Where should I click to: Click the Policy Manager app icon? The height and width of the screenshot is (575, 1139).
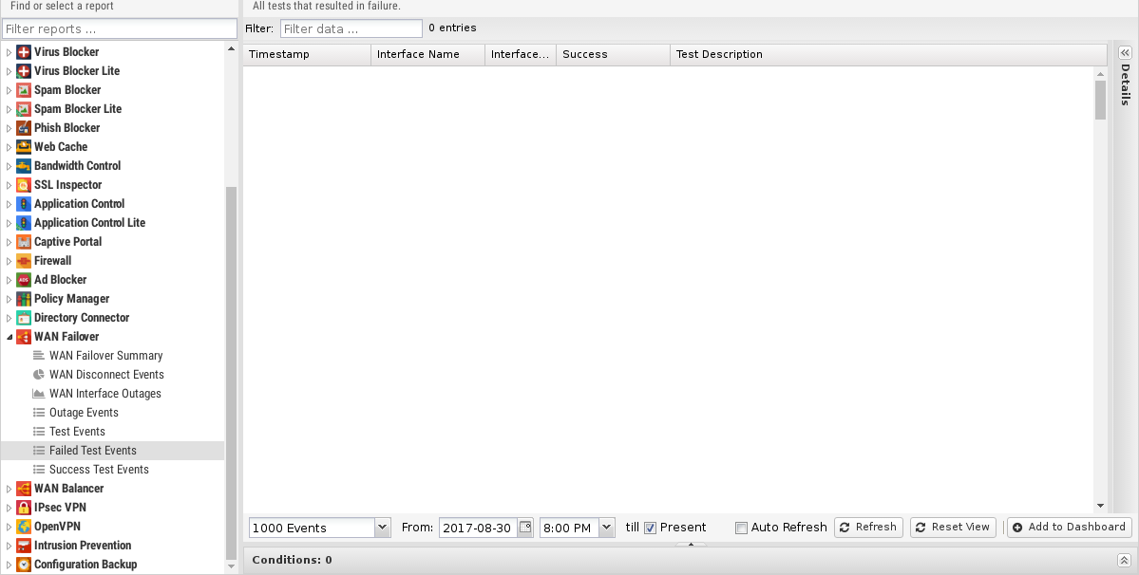tap(23, 299)
